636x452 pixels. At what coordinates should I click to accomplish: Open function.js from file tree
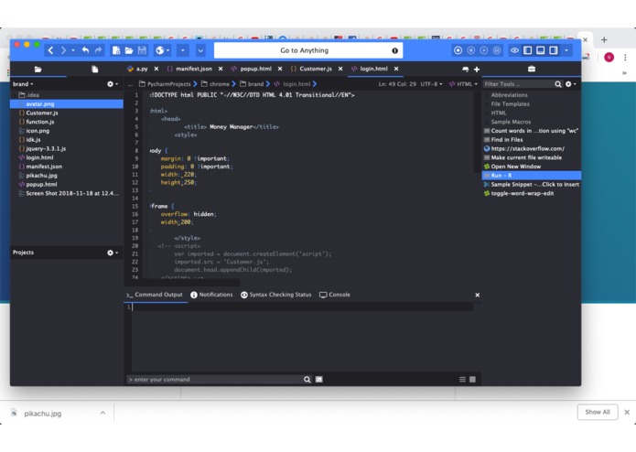tap(40, 122)
